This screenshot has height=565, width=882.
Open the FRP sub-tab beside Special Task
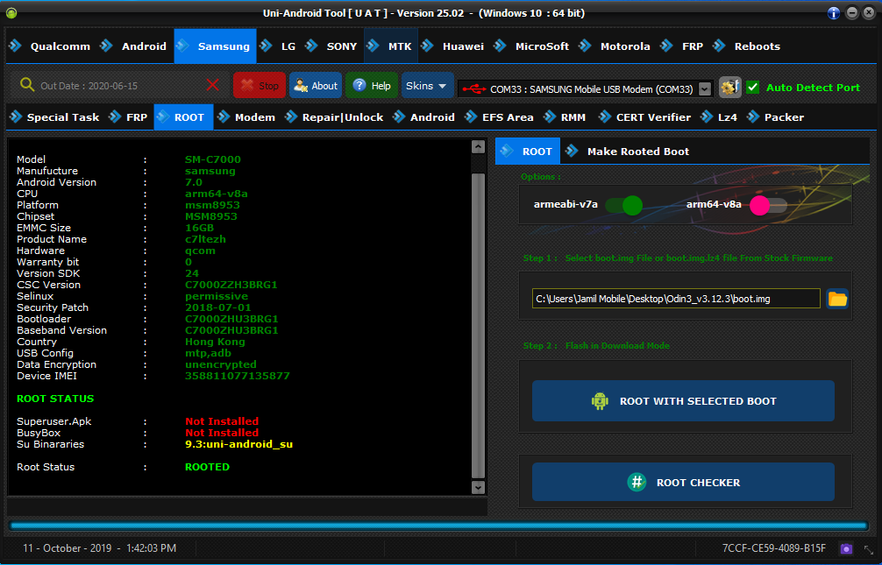click(129, 117)
